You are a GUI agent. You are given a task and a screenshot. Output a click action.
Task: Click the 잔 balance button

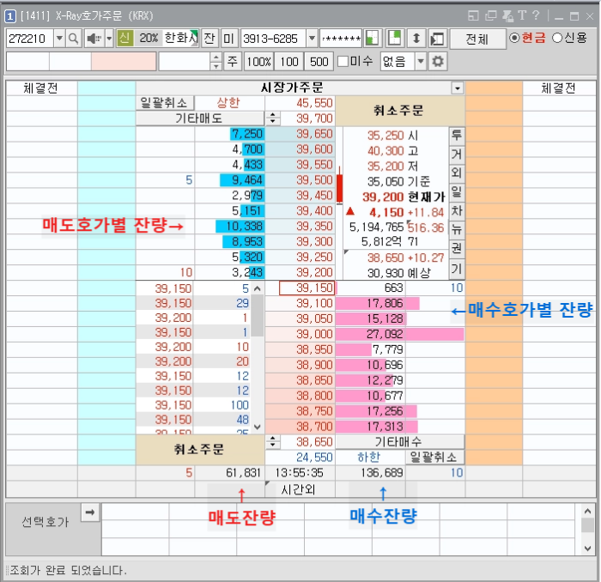point(209,39)
